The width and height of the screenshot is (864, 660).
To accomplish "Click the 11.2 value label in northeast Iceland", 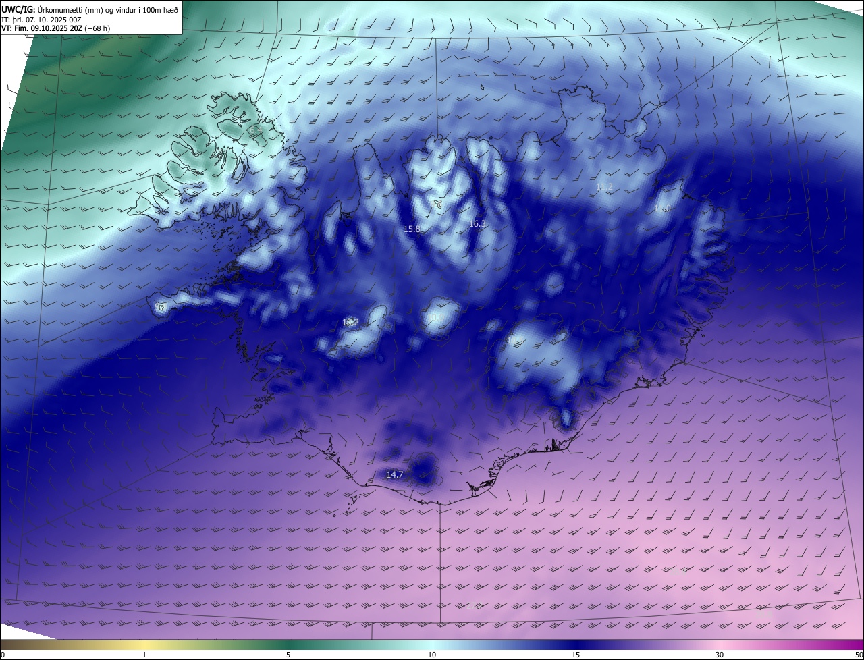I will pos(604,186).
